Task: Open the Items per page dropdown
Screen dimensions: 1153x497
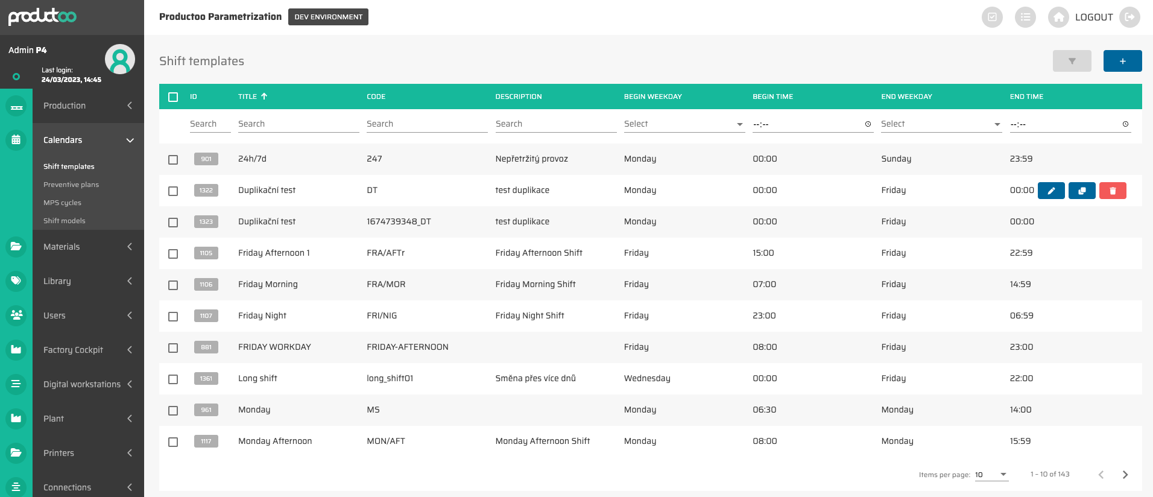Action: [x=991, y=475]
